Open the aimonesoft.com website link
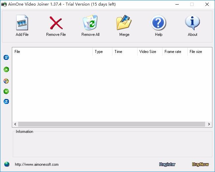Screen dimensions: 215x172 coord(37,164)
